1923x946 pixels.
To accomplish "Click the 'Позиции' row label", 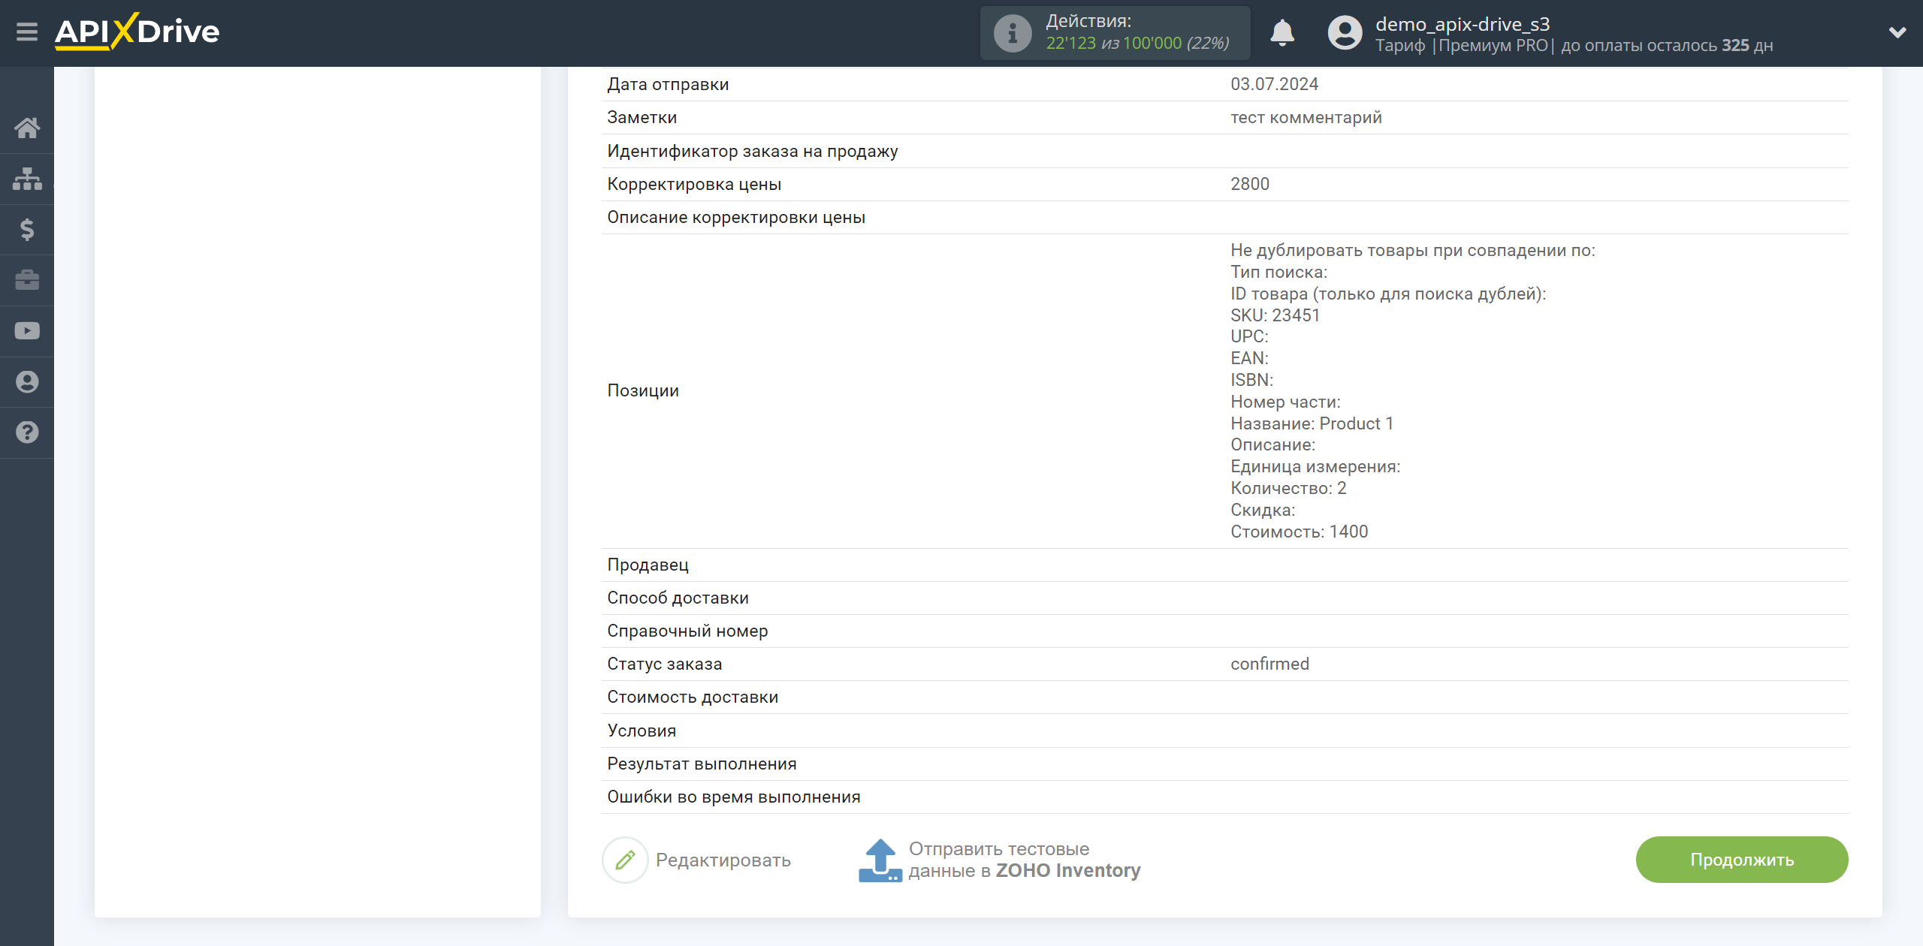I will (x=643, y=390).
